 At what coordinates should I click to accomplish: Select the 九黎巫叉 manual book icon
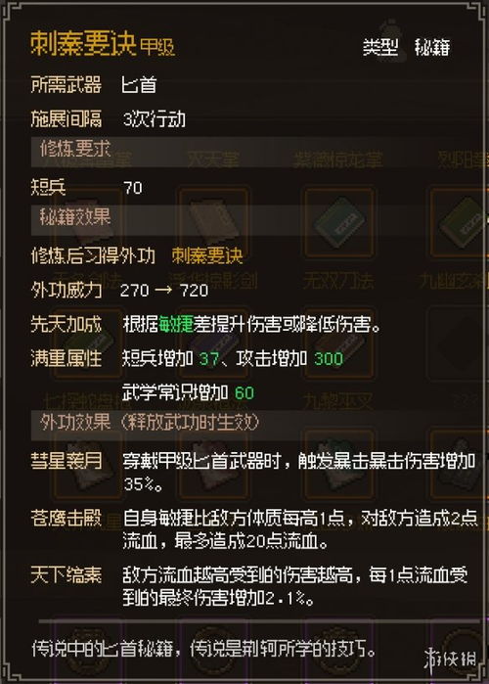click(x=338, y=464)
